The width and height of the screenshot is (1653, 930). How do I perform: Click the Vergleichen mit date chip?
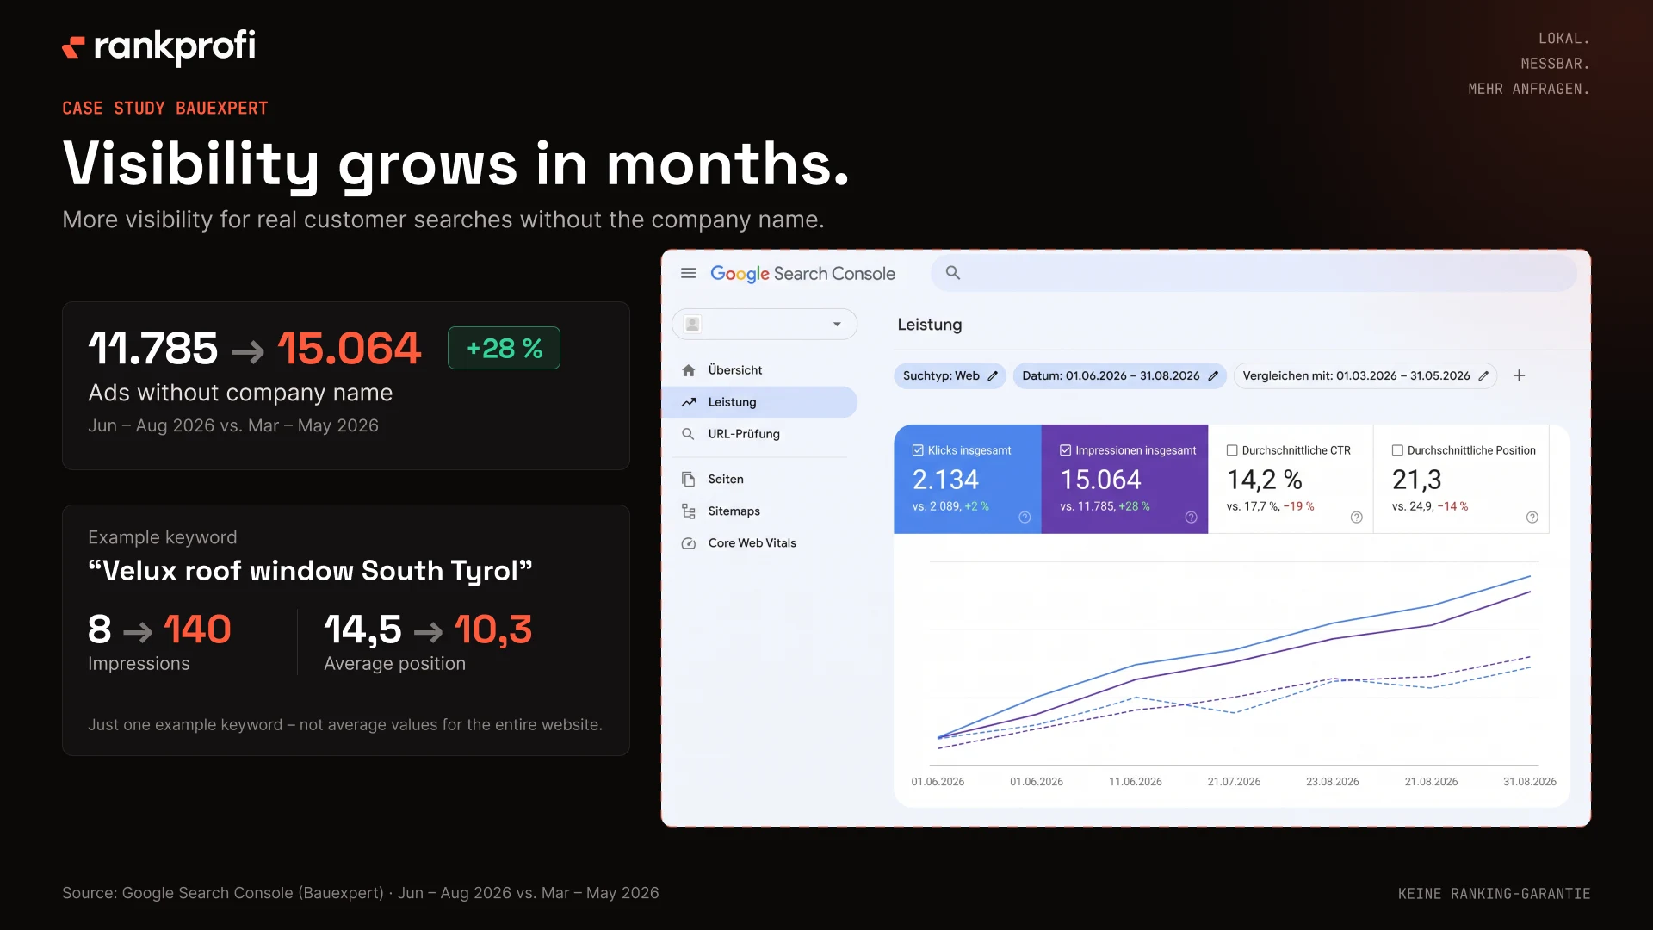pyautogui.click(x=1365, y=376)
